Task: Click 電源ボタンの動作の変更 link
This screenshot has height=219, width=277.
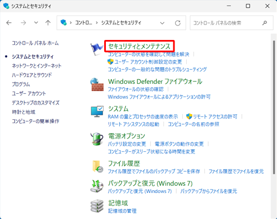Action: click(x=179, y=144)
